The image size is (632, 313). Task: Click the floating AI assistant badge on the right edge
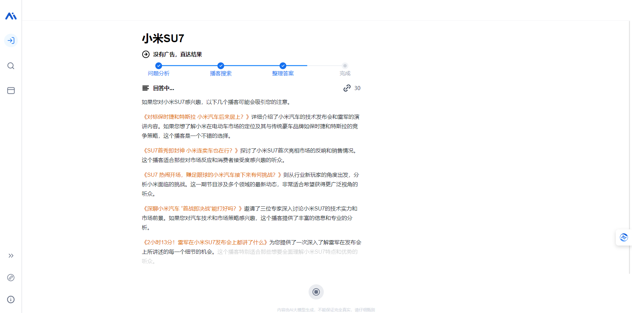624,237
